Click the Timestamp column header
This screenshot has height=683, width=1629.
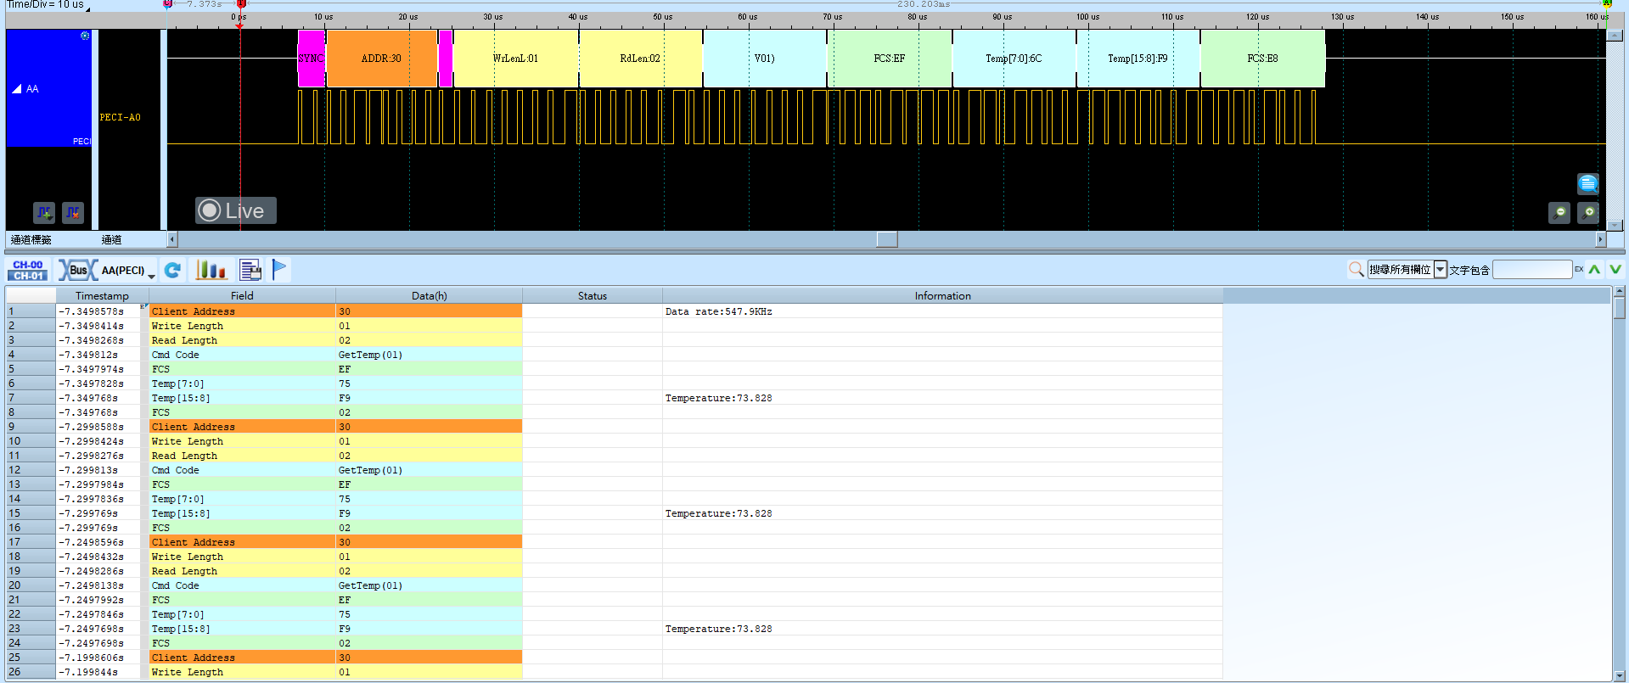coord(102,296)
